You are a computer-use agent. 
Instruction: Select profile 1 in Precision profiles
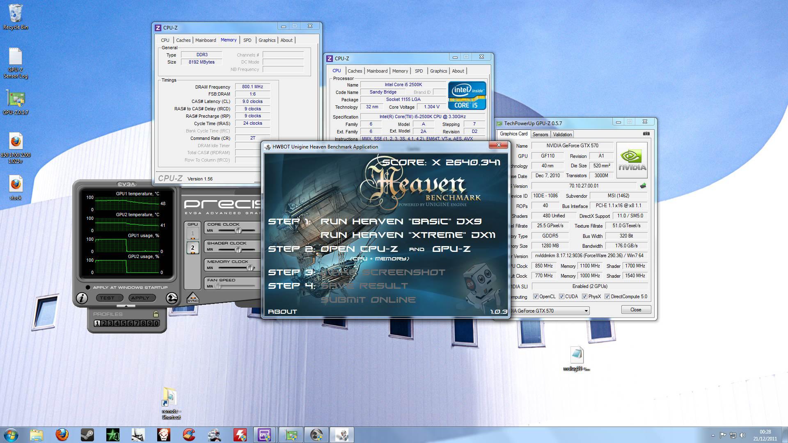coord(97,323)
